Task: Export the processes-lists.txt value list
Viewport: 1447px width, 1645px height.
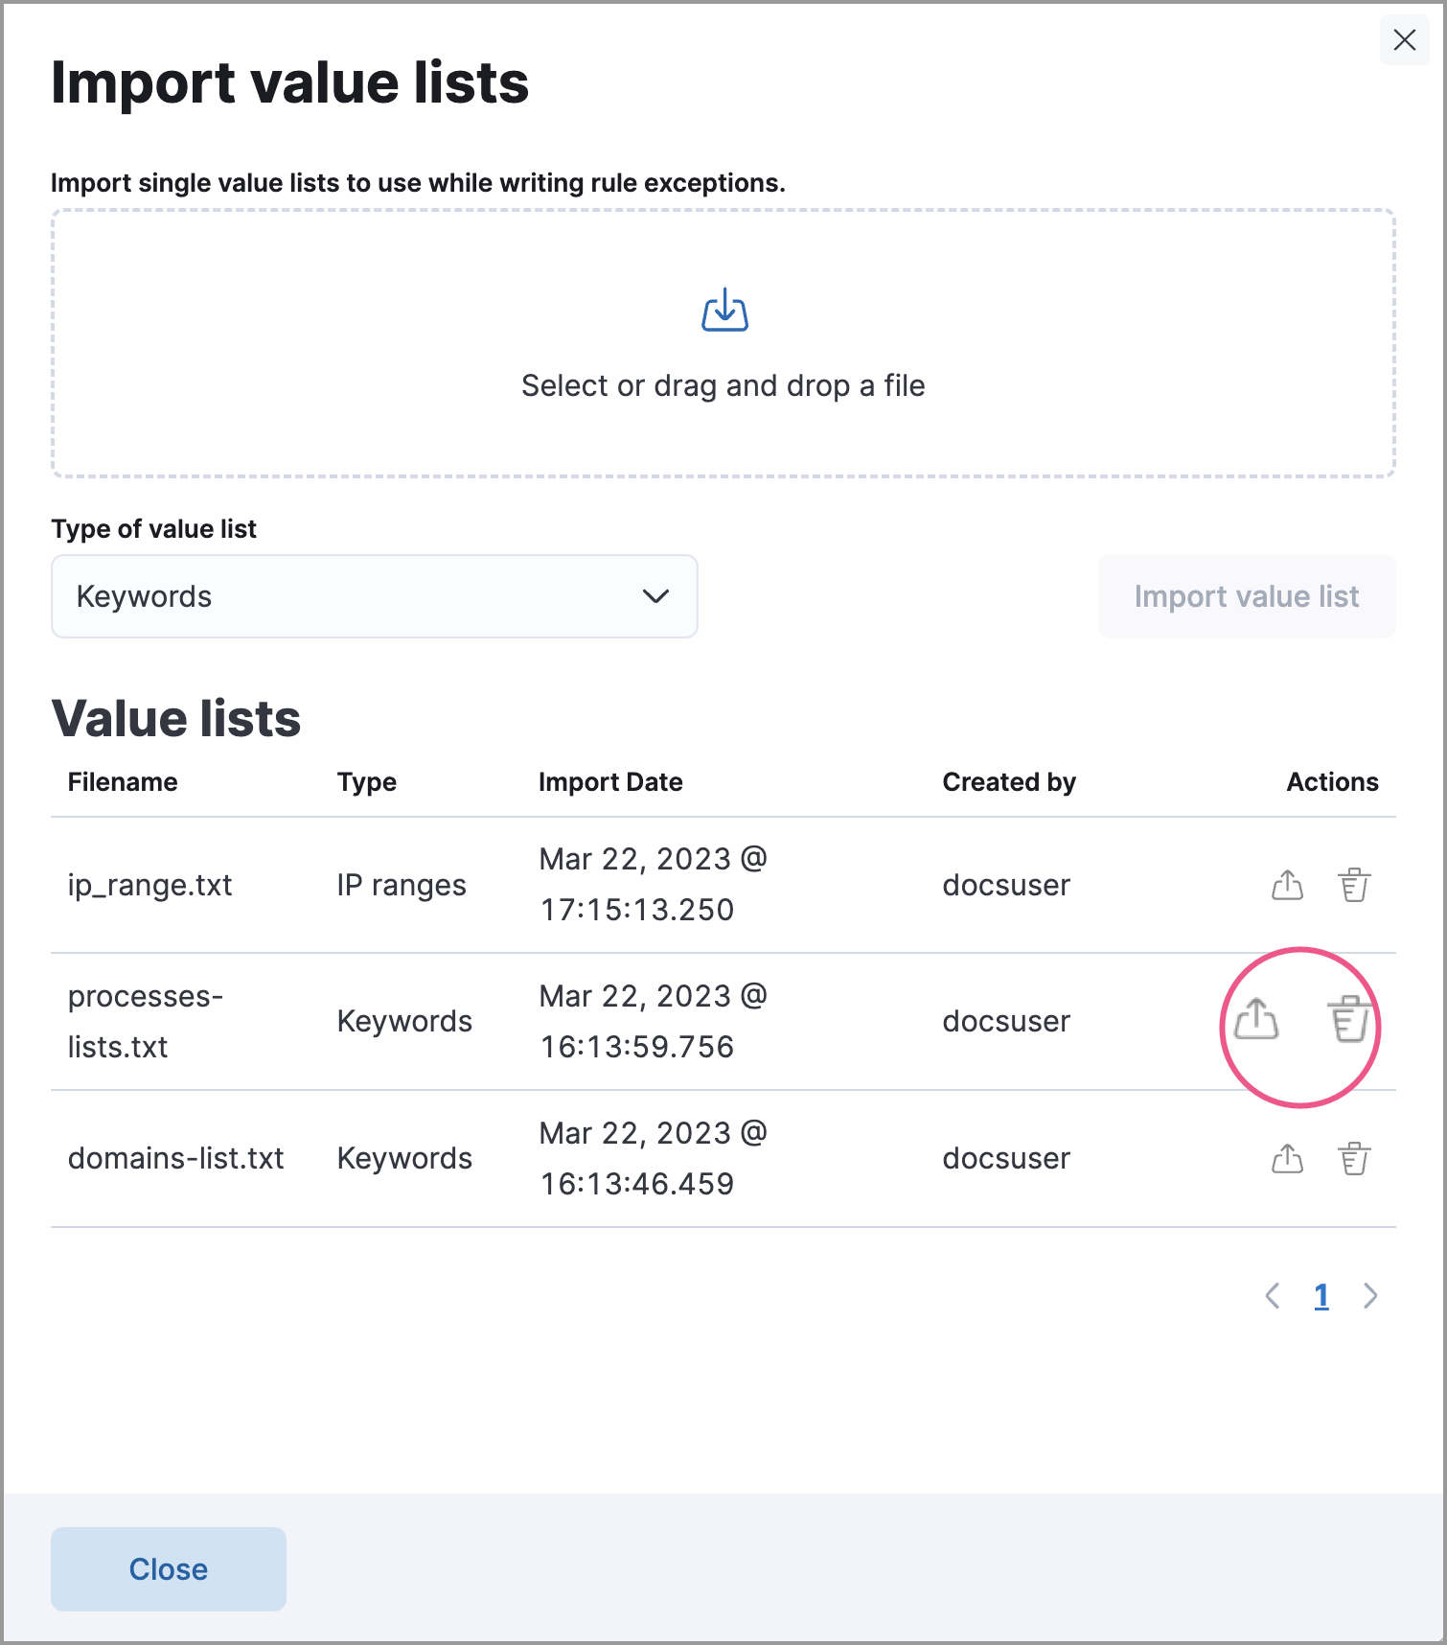Action: pos(1256,1020)
